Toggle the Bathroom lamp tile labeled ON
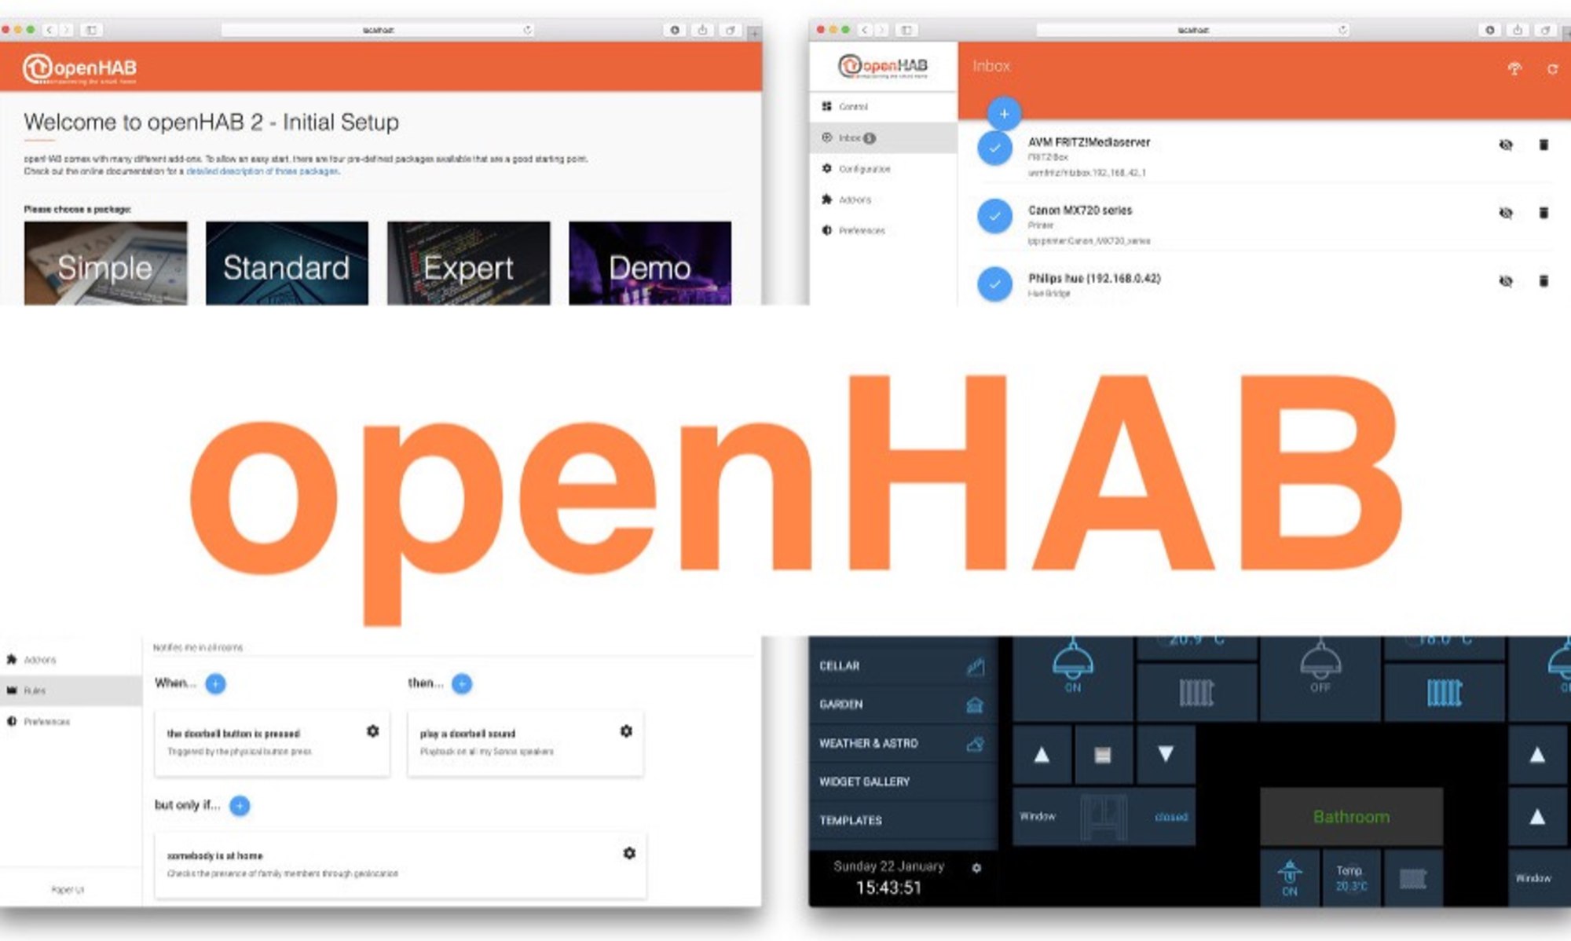1571x941 pixels. click(x=1290, y=878)
